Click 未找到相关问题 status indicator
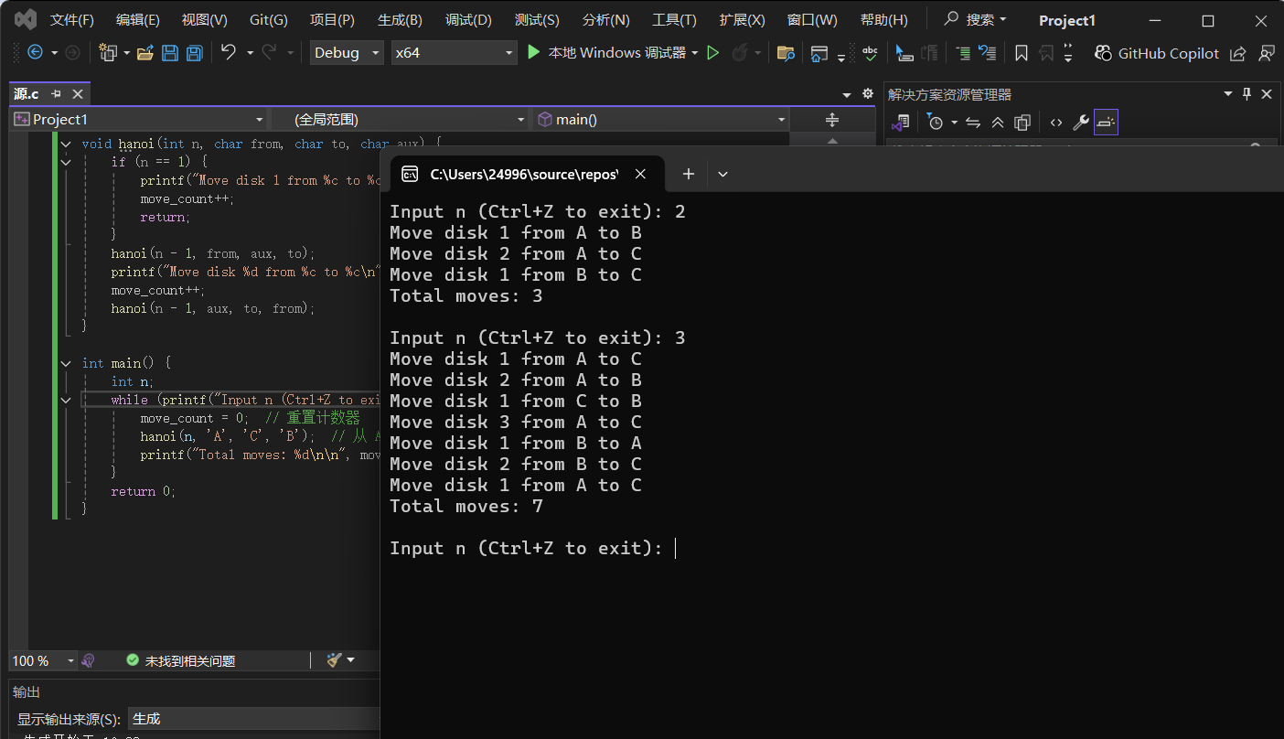Image resolution: width=1284 pixels, height=739 pixels. point(181,660)
